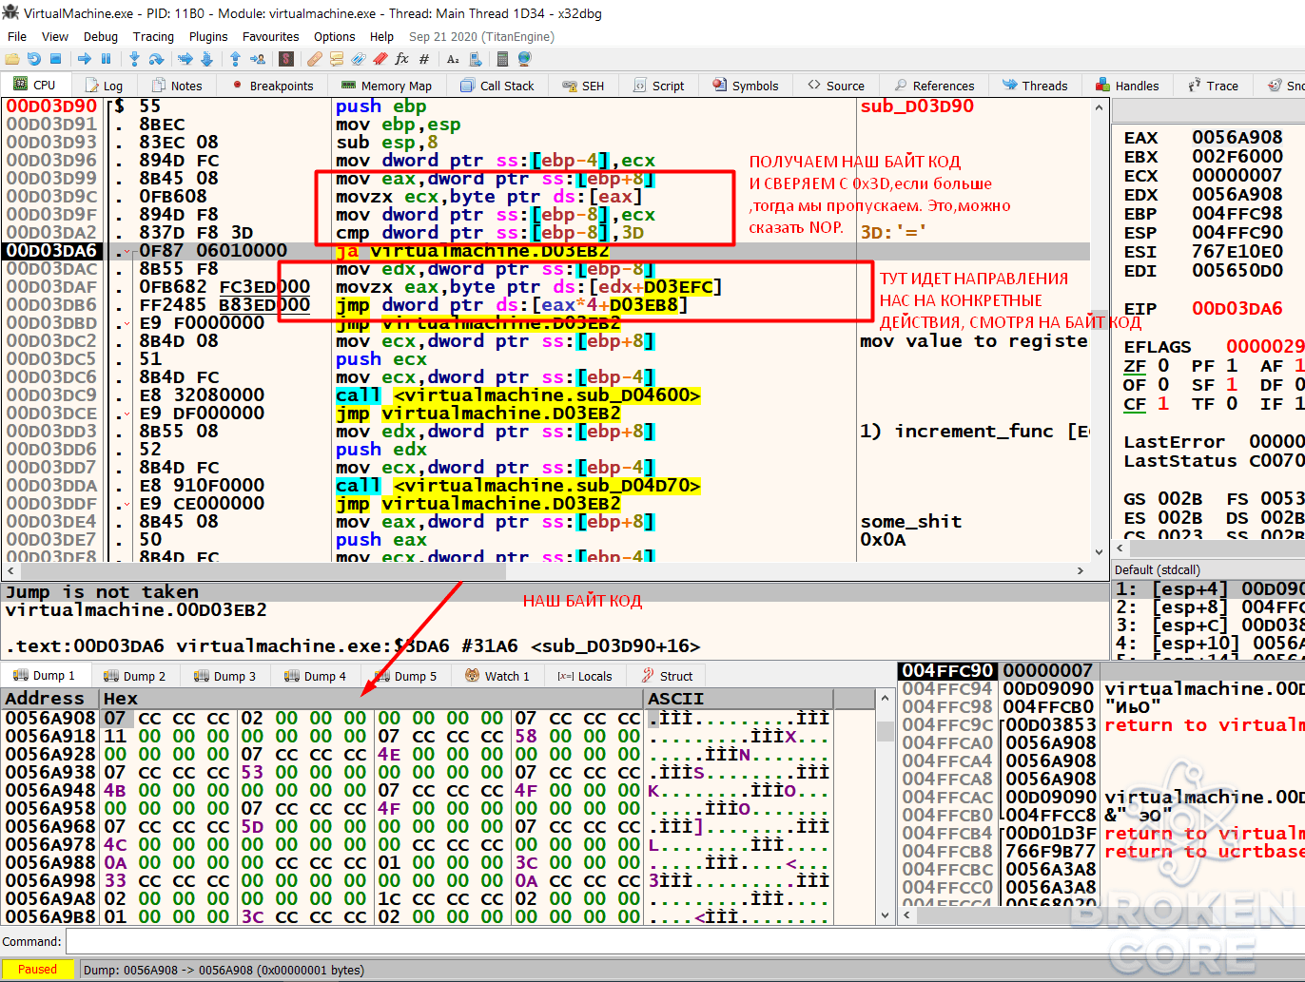
Task: Open the Struct tab
Action: point(667,676)
